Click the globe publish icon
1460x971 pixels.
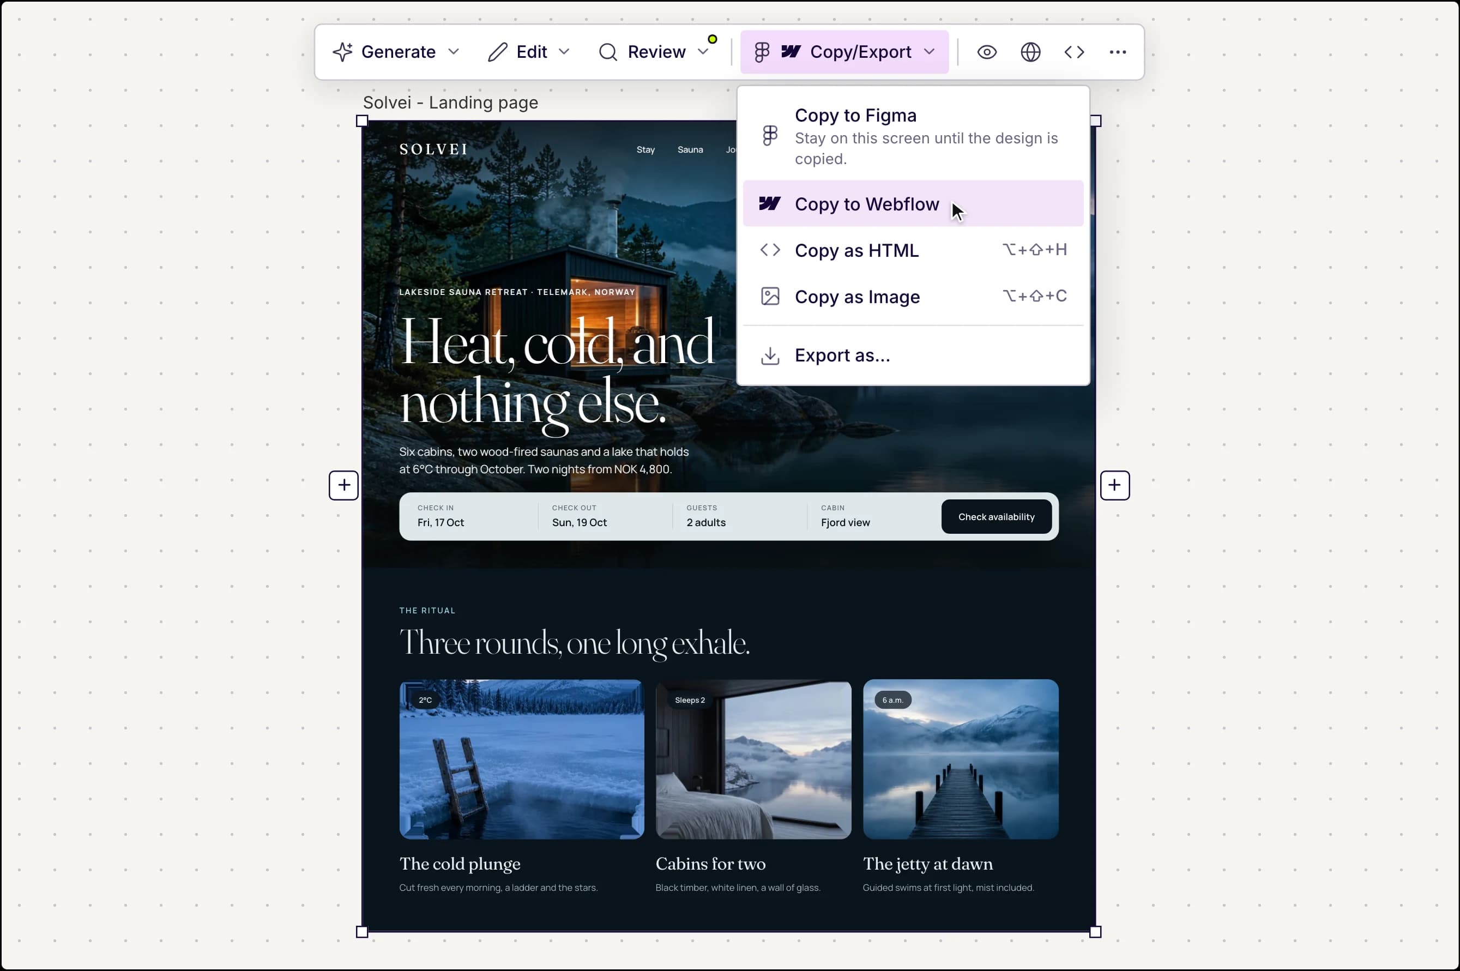1030,52
